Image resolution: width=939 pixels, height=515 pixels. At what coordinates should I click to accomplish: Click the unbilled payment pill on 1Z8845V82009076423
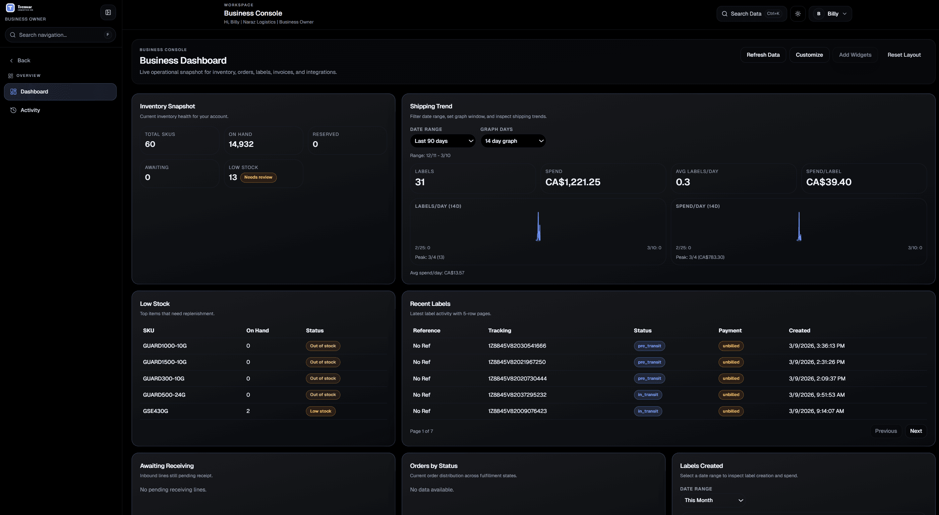click(731, 411)
